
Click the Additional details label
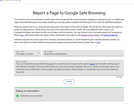coord(21,61)
